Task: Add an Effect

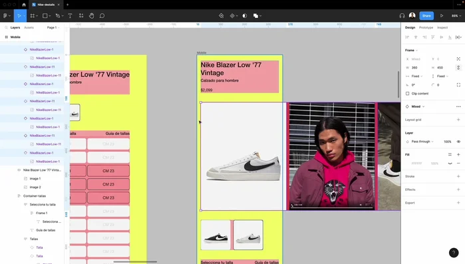Action: [x=458, y=190]
